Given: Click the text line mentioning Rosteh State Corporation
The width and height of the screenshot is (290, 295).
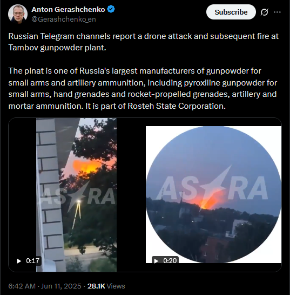Looking at the screenshot, I should 117,106.
